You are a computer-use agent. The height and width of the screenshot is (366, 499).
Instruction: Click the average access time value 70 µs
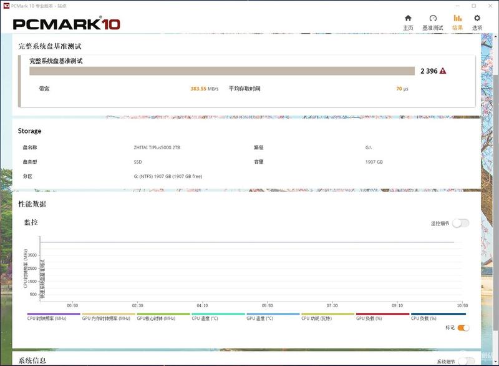click(x=402, y=89)
